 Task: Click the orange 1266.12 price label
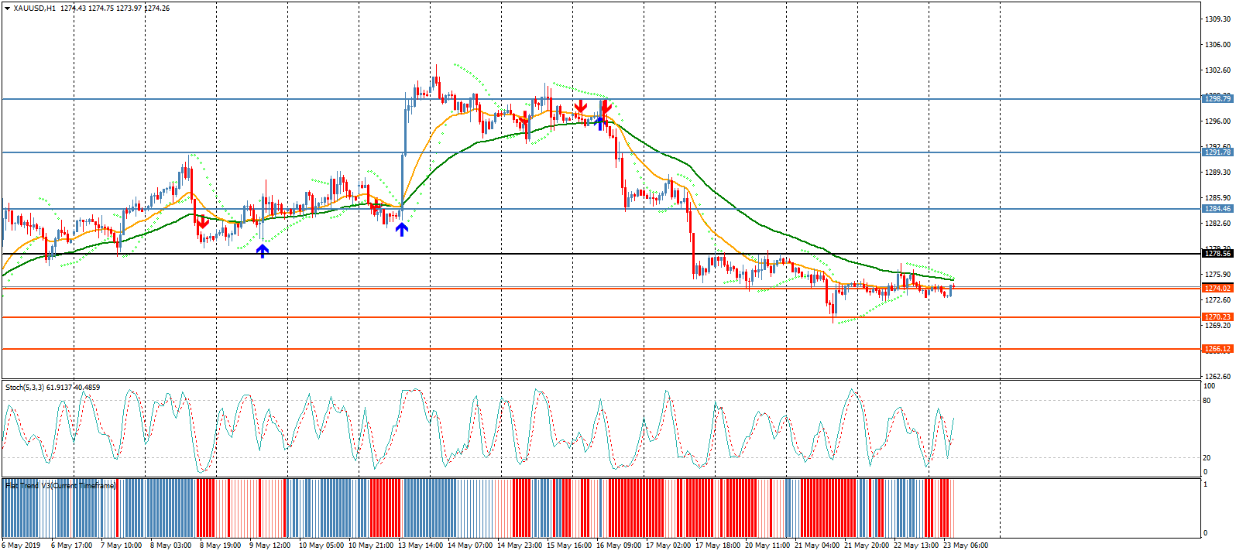click(1217, 349)
